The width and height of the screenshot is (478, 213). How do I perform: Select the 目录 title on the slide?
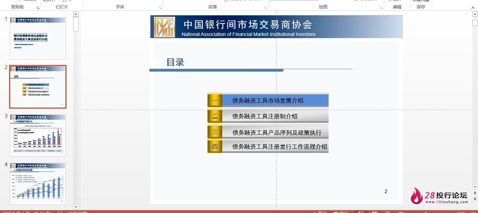point(175,63)
